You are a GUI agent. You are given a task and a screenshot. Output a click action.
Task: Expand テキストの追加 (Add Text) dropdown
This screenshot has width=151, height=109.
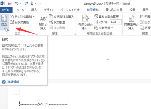pos(34,17)
